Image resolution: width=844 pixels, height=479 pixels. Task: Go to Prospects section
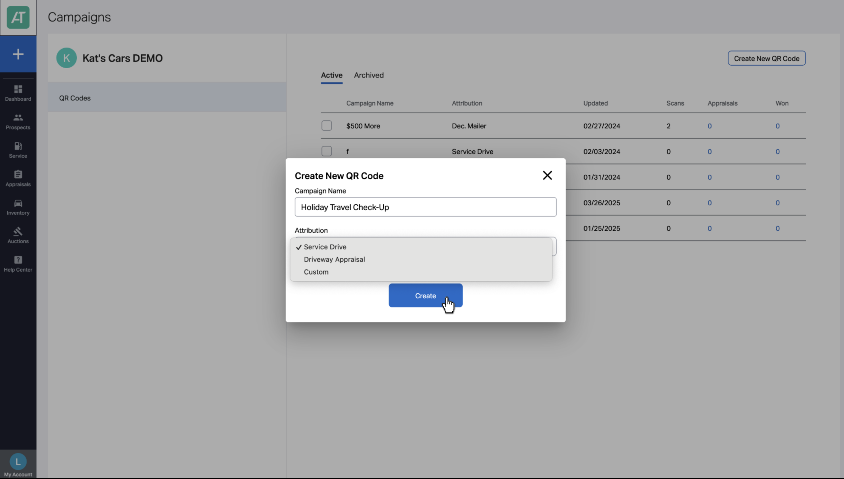point(18,122)
